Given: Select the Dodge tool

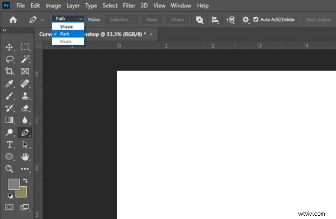Looking at the screenshot, I should coord(9,132).
